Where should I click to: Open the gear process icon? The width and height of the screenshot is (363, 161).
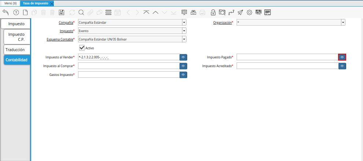point(249,12)
